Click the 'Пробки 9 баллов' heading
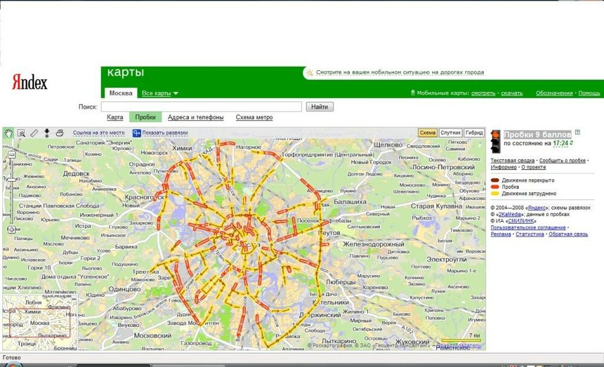 (x=538, y=135)
